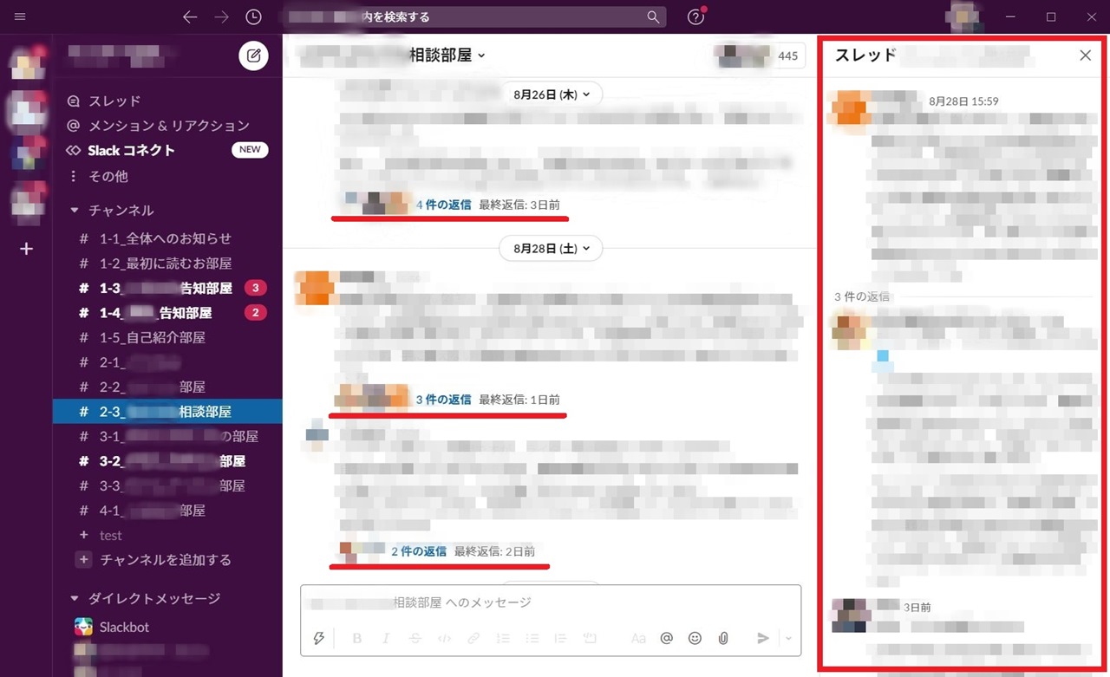
Task: Open メンション & リアクション
Action: [157, 126]
